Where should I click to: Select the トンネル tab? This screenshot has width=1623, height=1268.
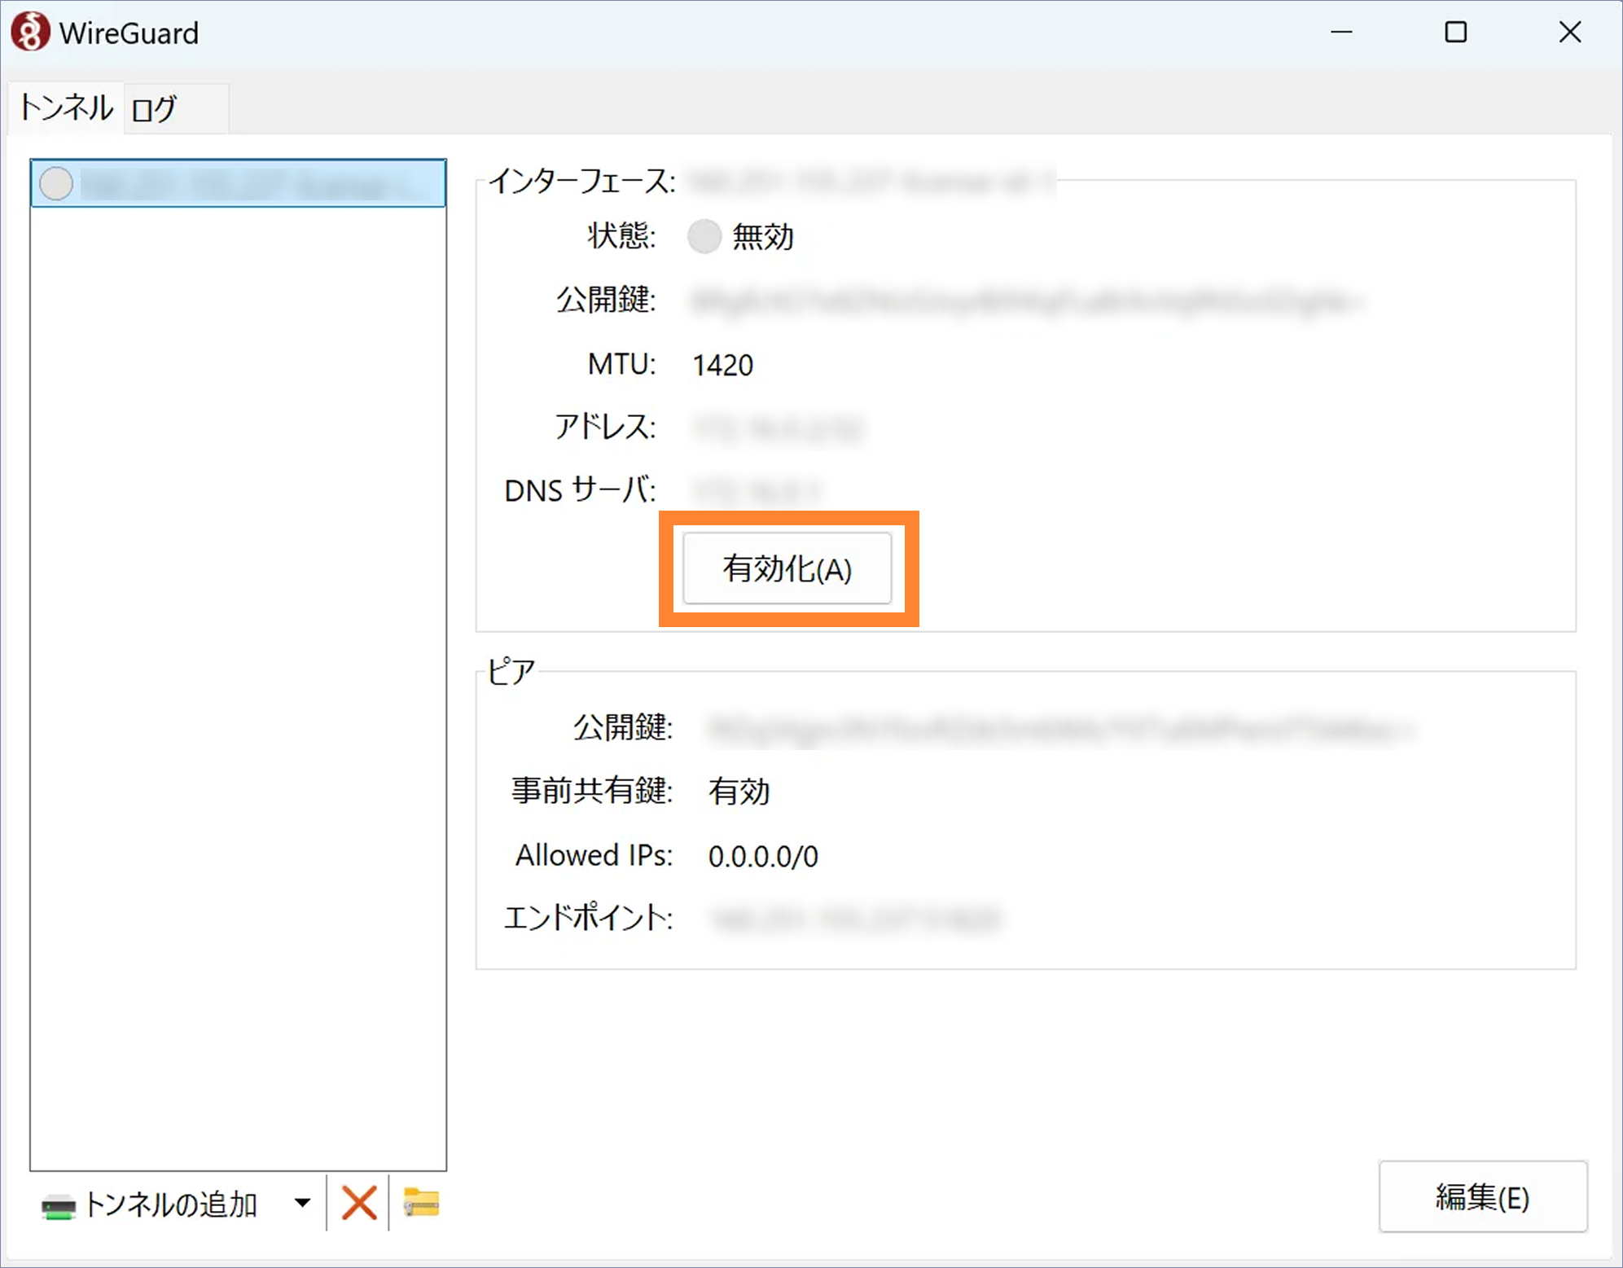coord(66,107)
